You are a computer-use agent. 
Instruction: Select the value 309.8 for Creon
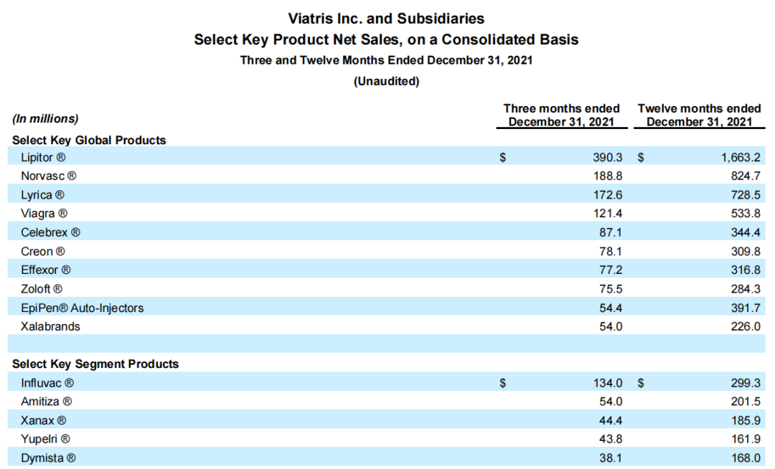(746, 251)
